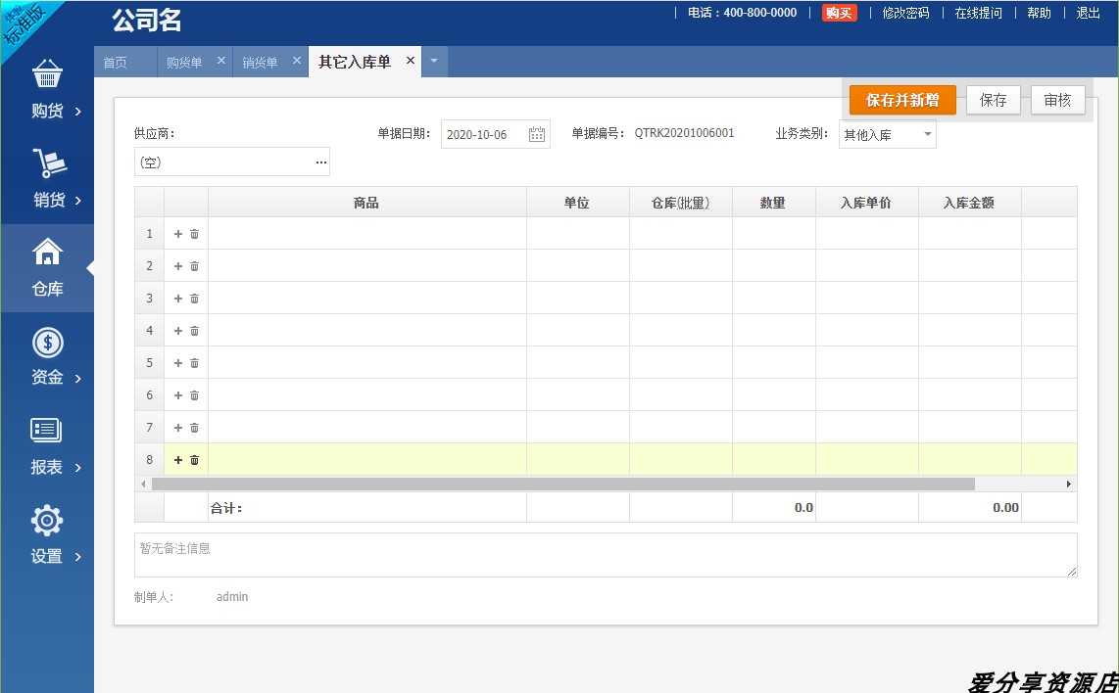The image size is (1119, 693).
Task: Click the 暂无备注信息 remarks box
Action: coord(606,555)
